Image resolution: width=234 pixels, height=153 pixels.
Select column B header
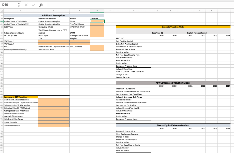(54, 11)
